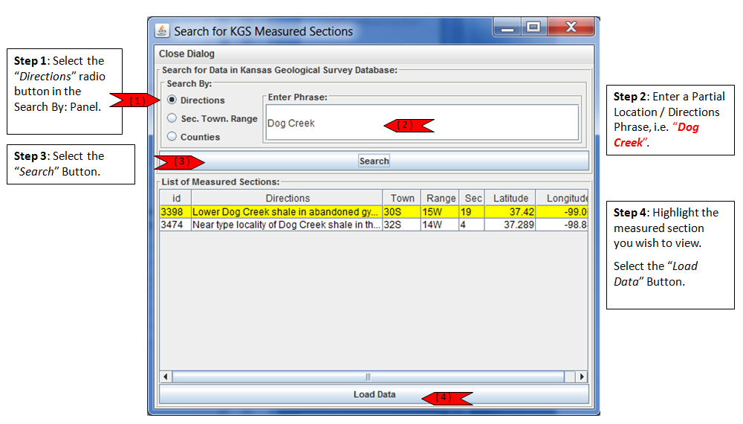The image size is (743, 424).
Task: Click the 15W range cell
Action: 440,212
